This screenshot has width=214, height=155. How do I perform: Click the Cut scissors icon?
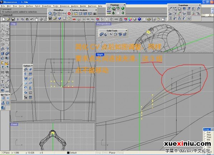[x=18, y=19]
